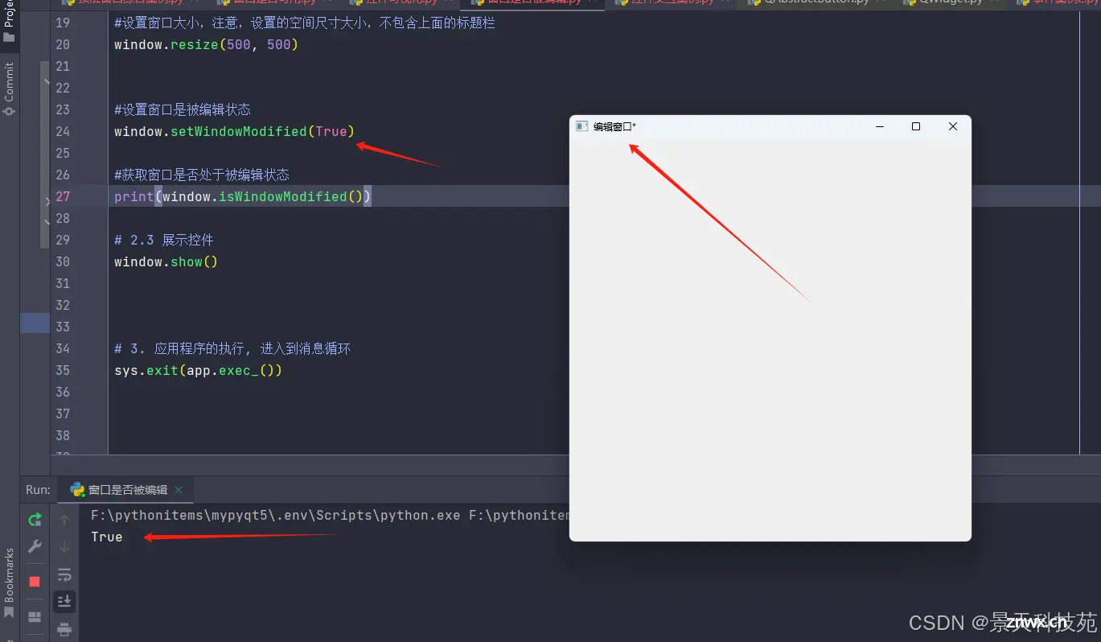Image resolution: width=1101 pixels, height=642 pixels.
Task: Toggle soft-wrap in the Run console
Action: (x=65, y=574)
